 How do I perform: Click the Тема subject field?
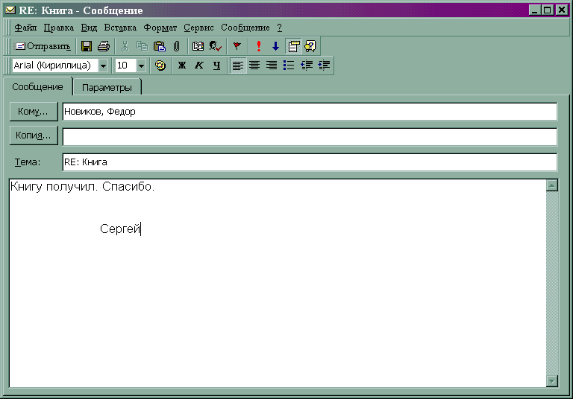(x=310, y=162)
